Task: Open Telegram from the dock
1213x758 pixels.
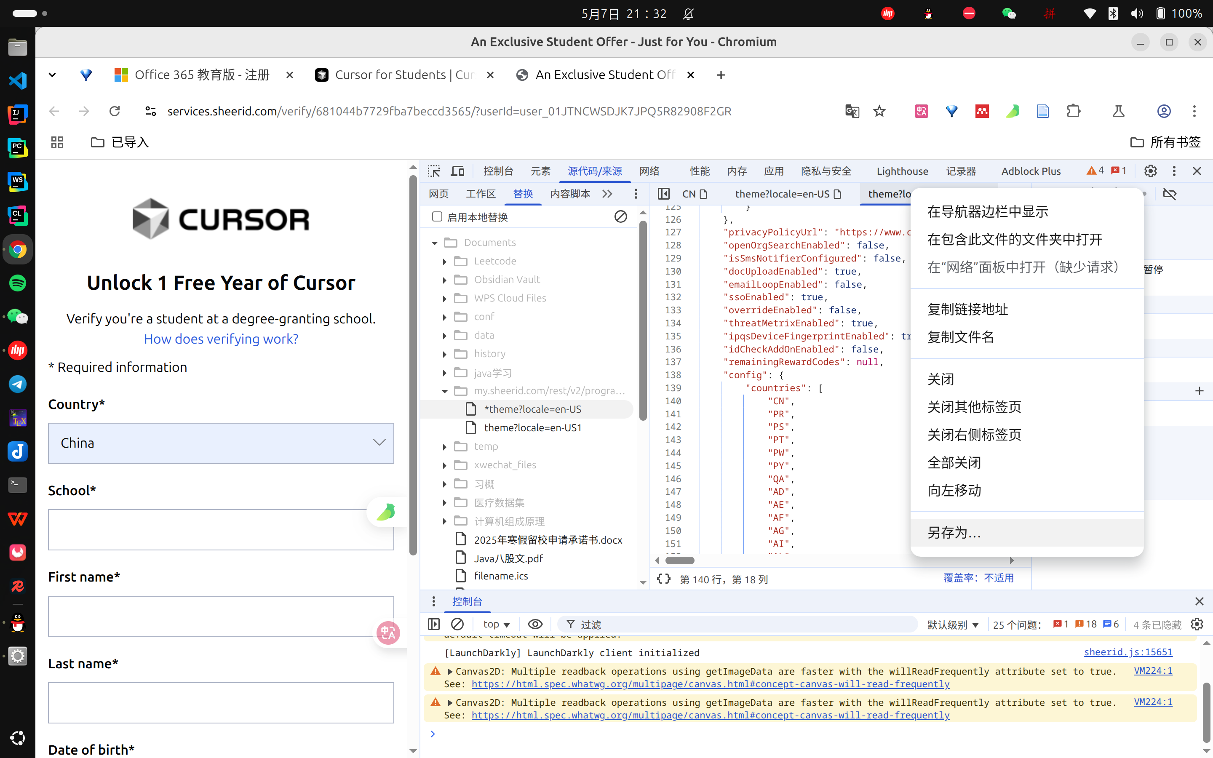Action: [x=18, y=384]
